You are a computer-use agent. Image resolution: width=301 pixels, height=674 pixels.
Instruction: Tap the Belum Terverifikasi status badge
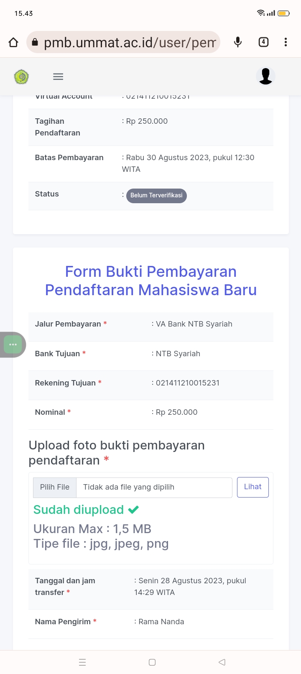pyautogui.click(x=156, y=195)
